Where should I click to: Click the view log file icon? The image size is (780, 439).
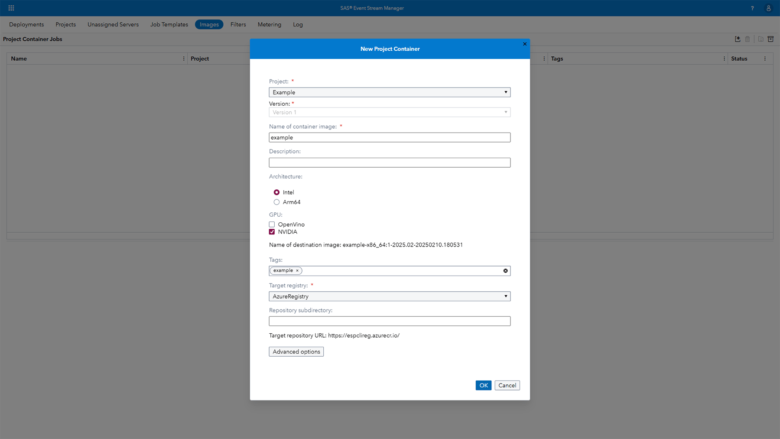point(761,39)
